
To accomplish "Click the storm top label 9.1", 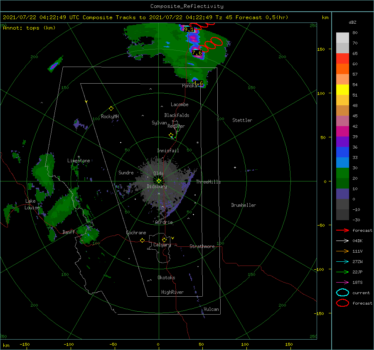I will click(x=189, y=30).
